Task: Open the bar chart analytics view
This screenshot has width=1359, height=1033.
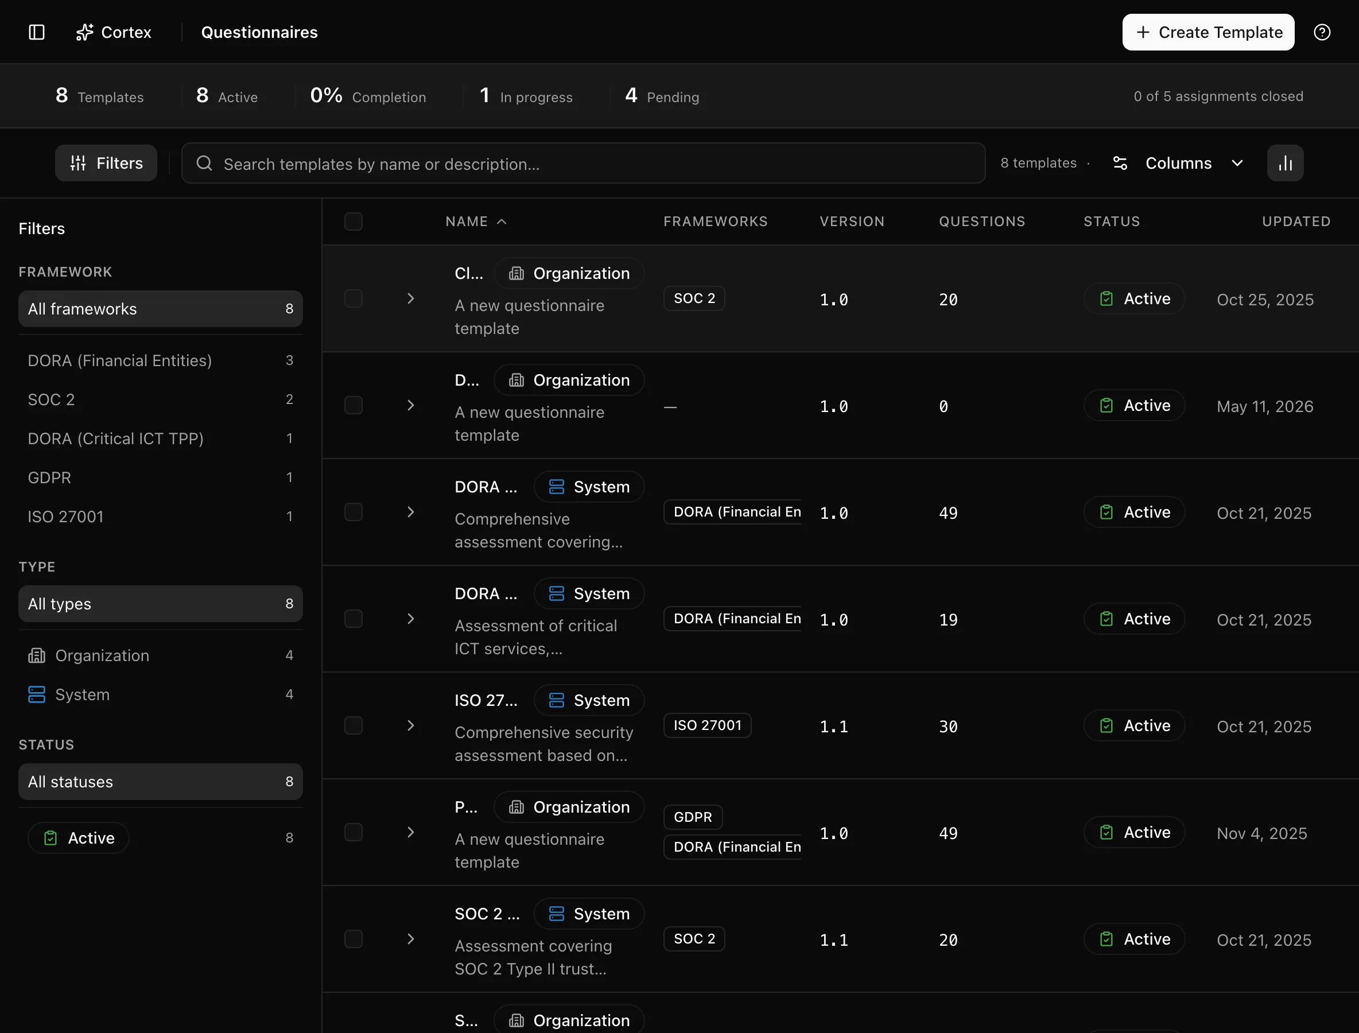Action: [1285, 163]
